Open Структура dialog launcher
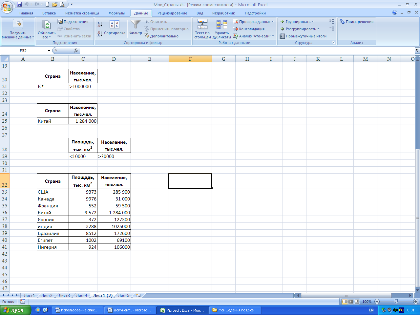Screen dimensions: 420x315 [333, 43]
